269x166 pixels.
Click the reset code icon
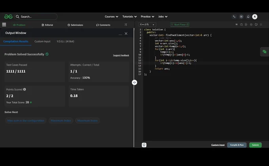pos(256,24)
